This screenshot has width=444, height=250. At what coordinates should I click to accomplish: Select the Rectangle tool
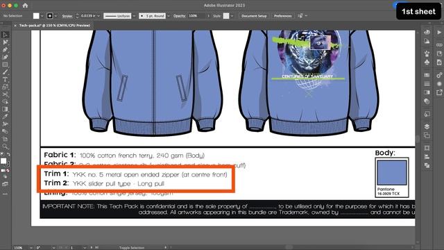pyautogui.click(x=5, y=65)
